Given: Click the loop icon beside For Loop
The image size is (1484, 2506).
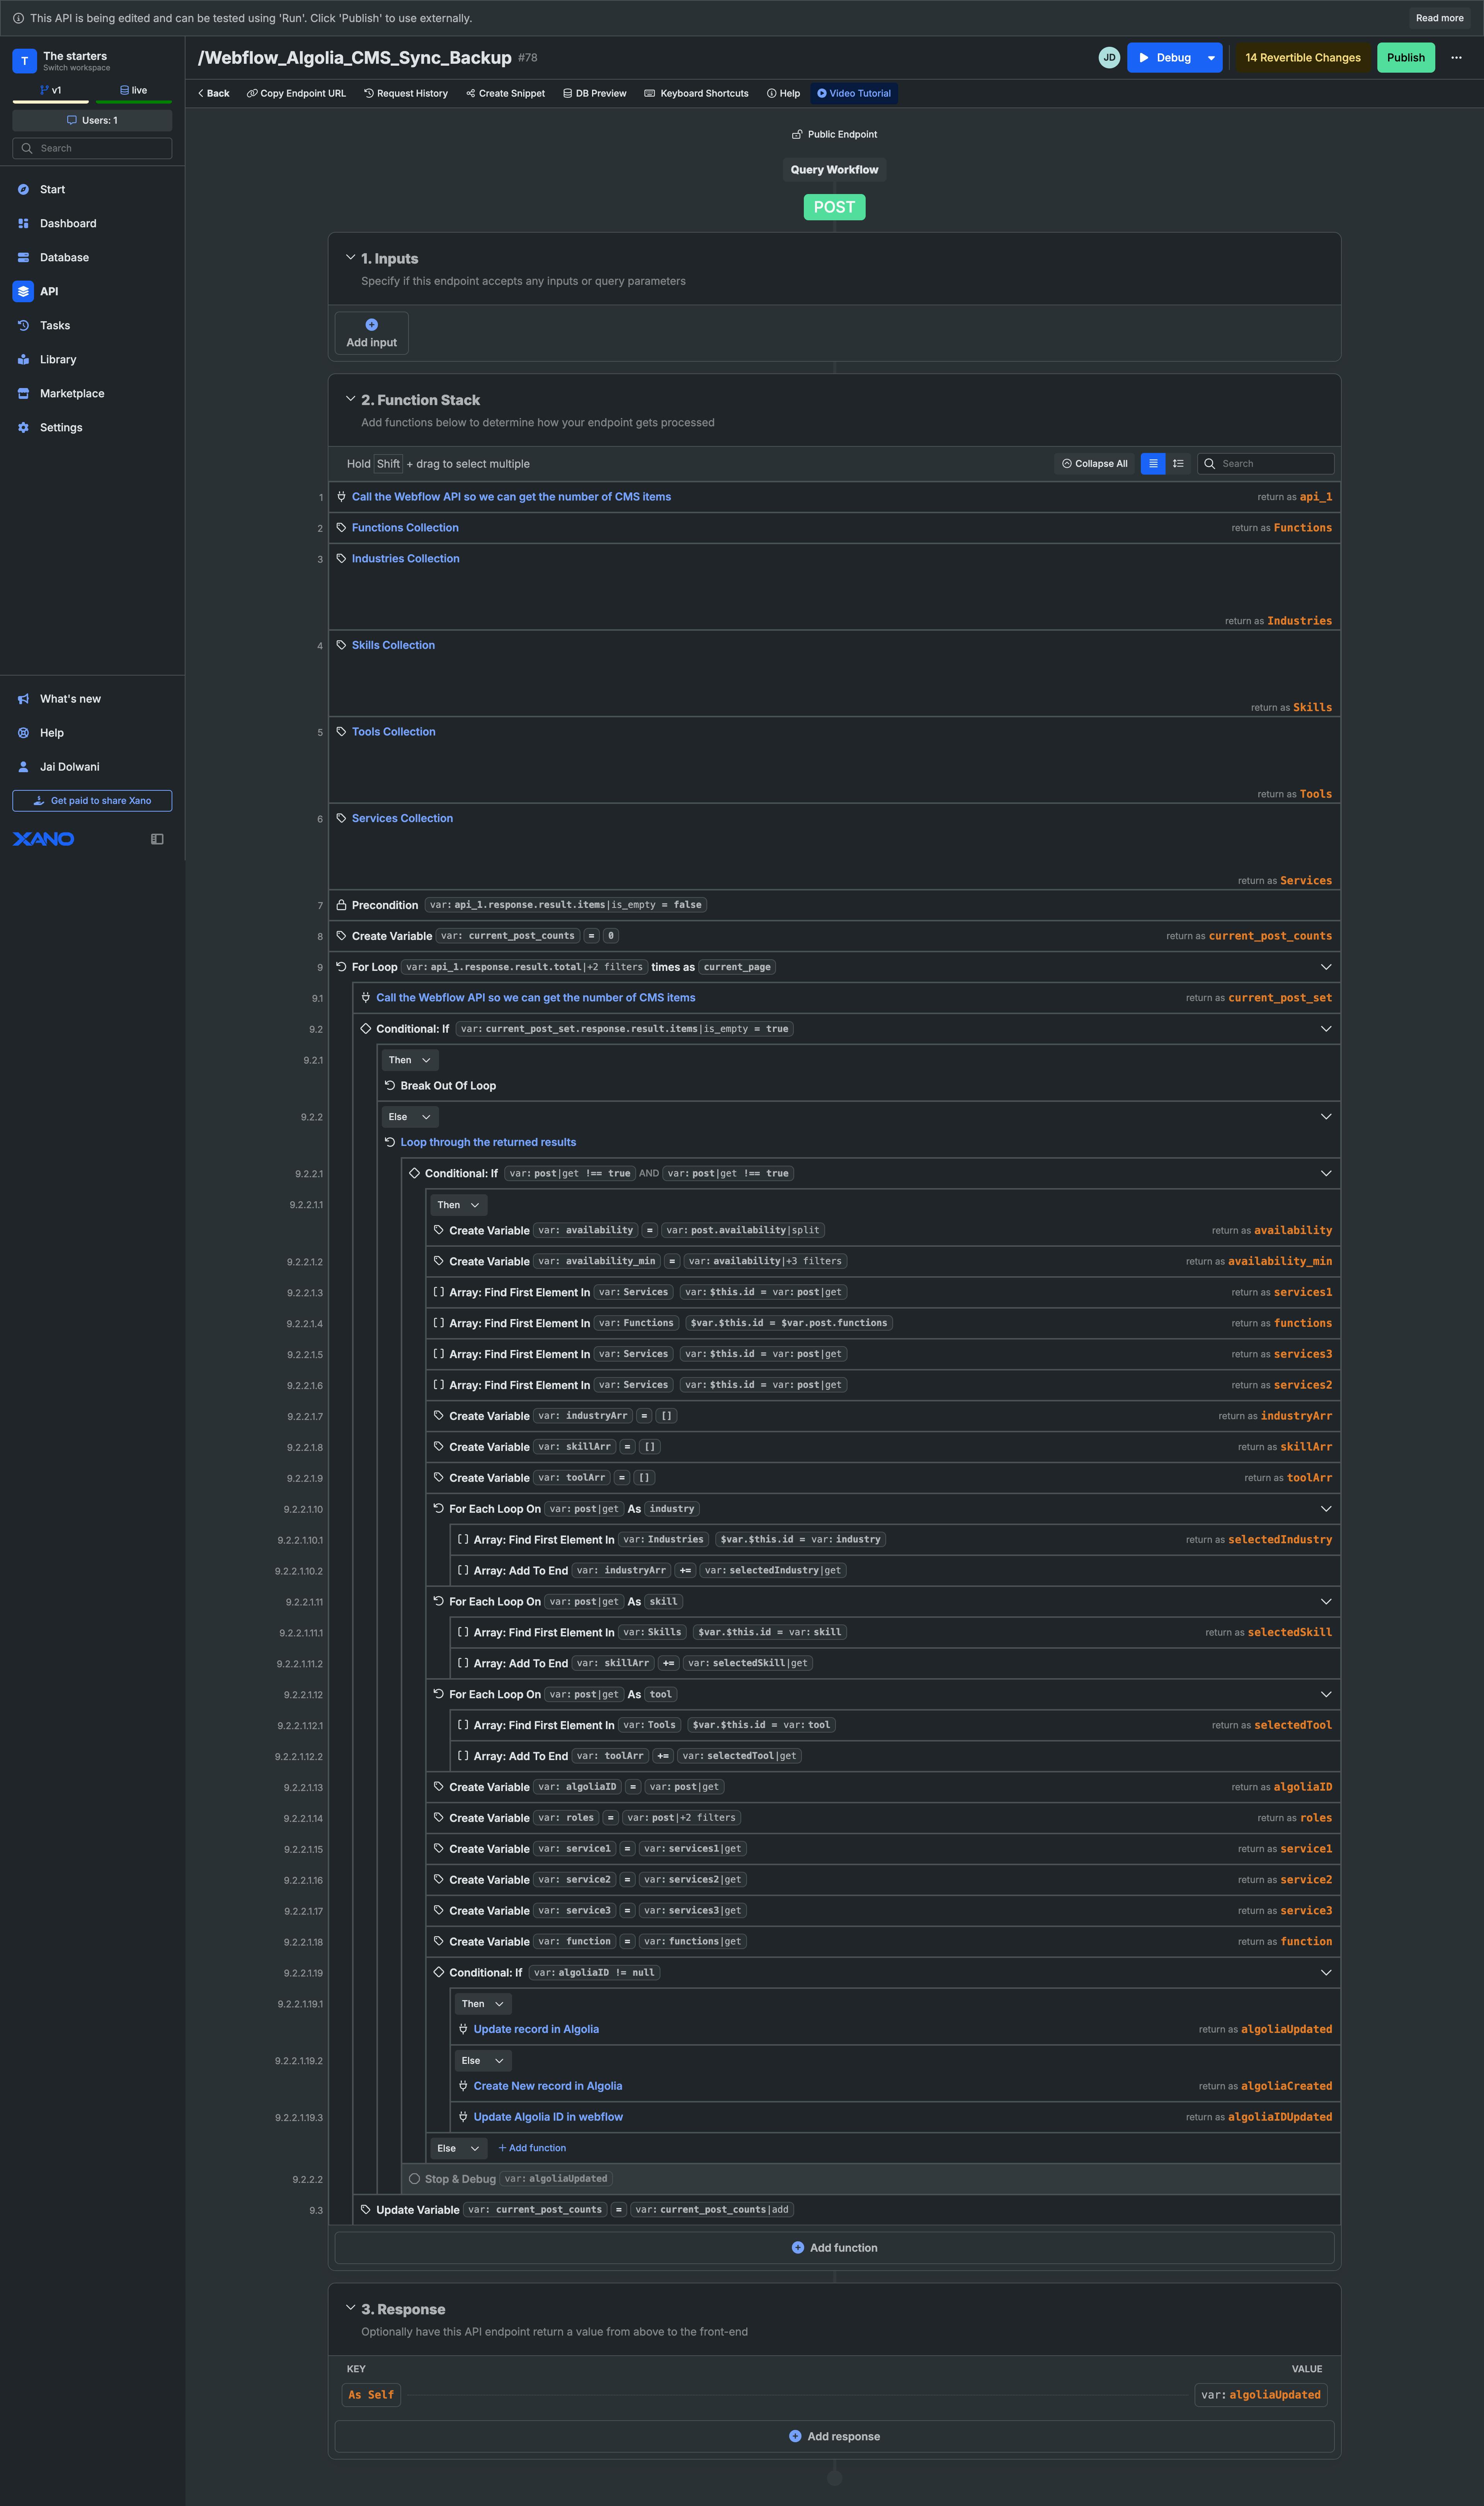Looking at the screenshot, I should point(341,967).
